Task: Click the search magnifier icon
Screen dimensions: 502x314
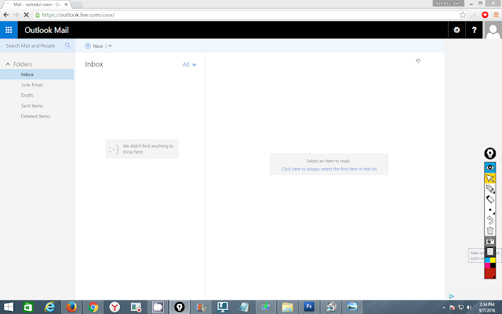Action: (67, 46)
